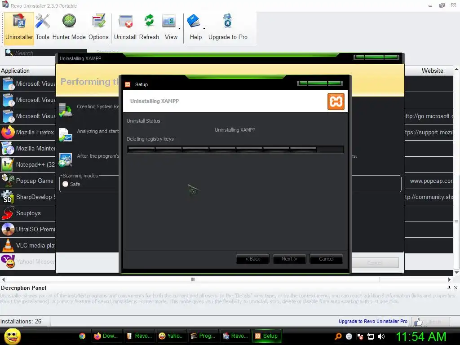Click the Search field in Revo
The width and height of the screenshot is (460, 345).
(46, 53)
